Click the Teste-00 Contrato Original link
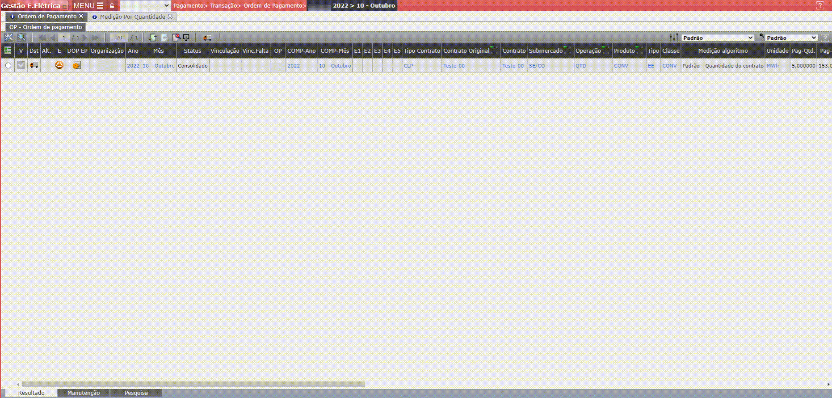 (x=454, y=66)
